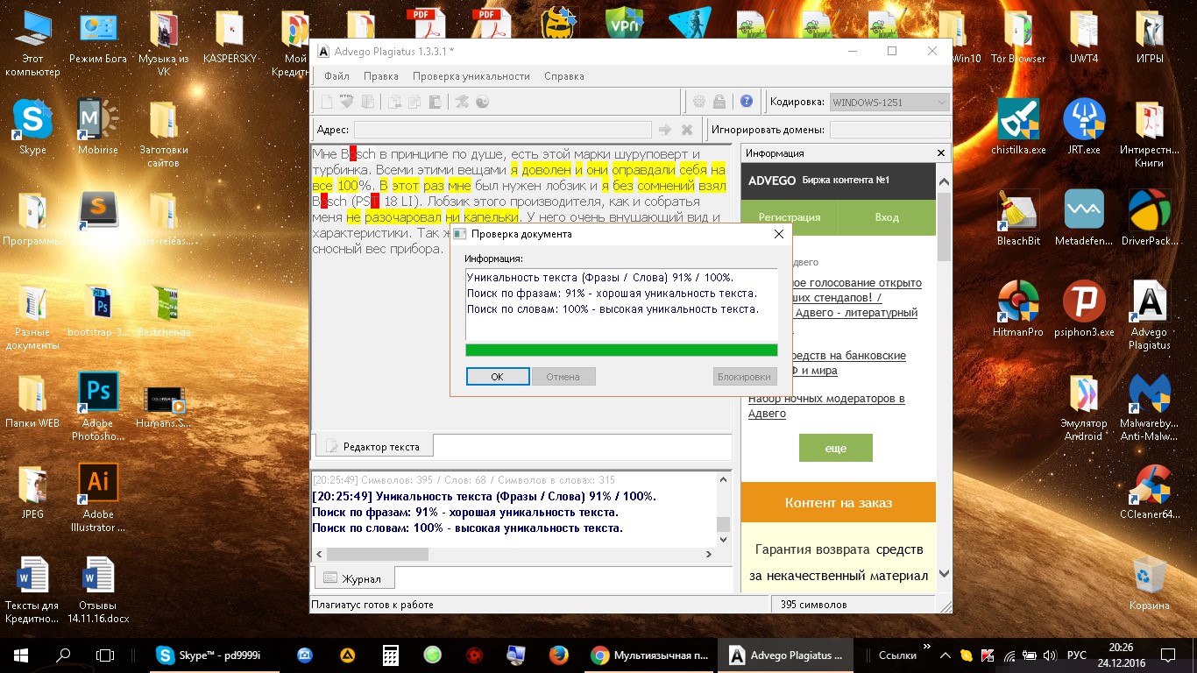Select the BleachBit desktop icon
Image resolution: width=1197 pixels, height=673 pixels.
(x=1018, y=217)
